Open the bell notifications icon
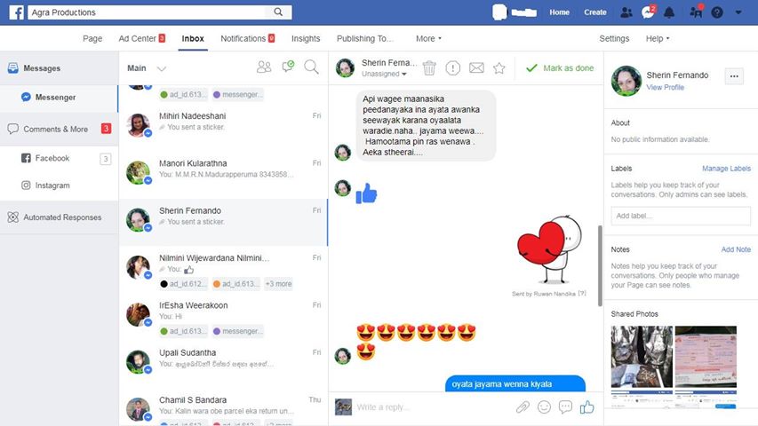 [x=669, y=12]
